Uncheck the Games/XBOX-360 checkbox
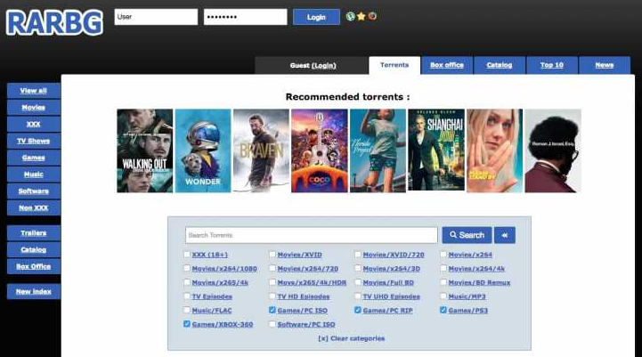Viewport: 642px width, 357px height. coord(187,324)
